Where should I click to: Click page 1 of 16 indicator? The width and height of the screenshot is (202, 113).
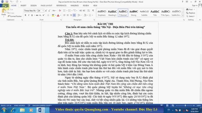6,105
